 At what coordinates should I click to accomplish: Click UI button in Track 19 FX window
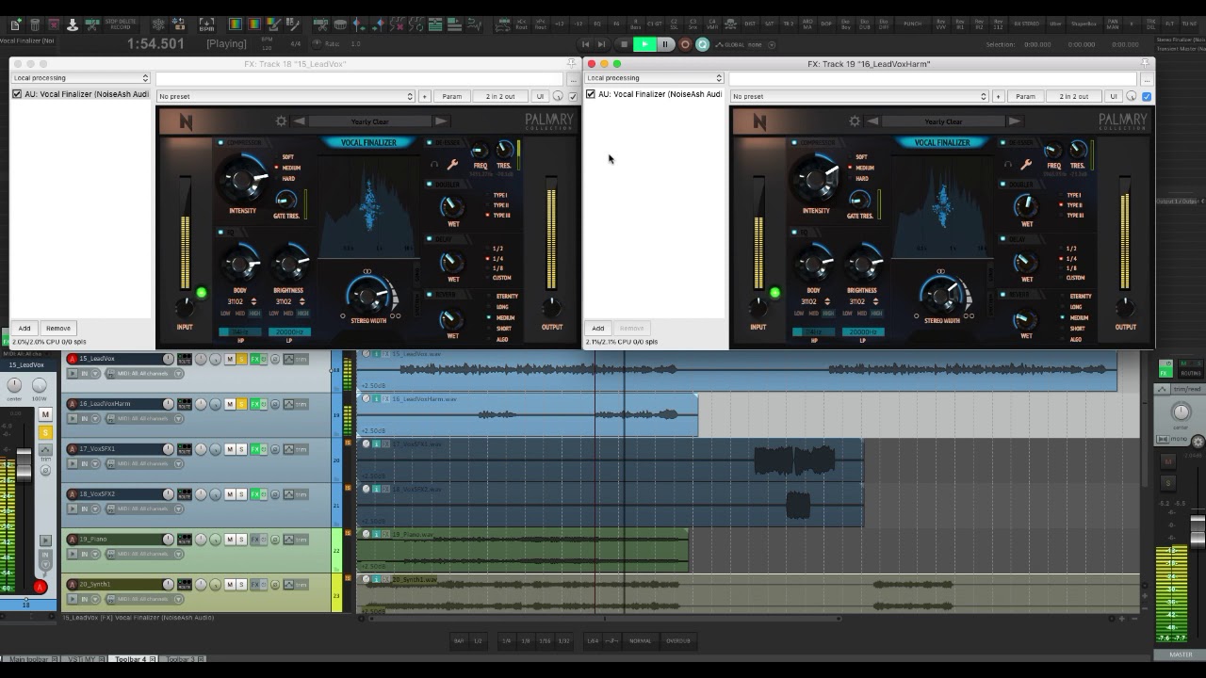1114,96
